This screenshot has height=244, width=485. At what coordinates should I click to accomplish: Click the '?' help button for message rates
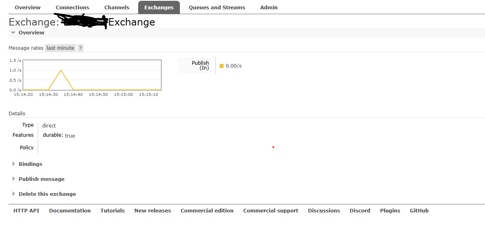80,48
